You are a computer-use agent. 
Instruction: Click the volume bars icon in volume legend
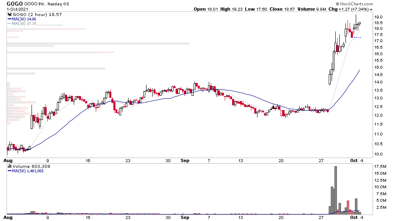point(9,167)
